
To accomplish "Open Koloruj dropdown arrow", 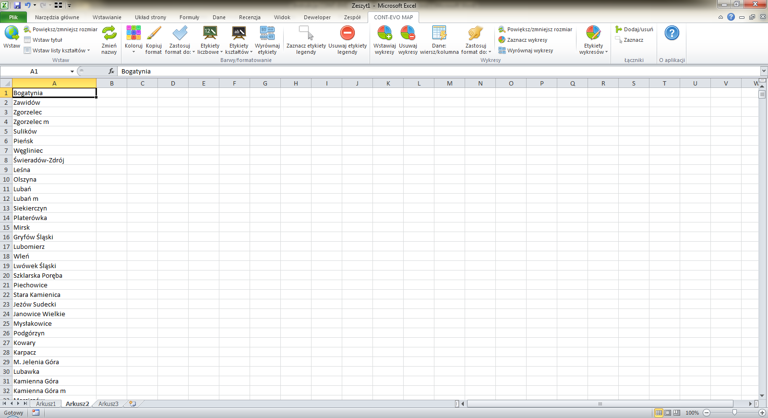I will (133, 52).
